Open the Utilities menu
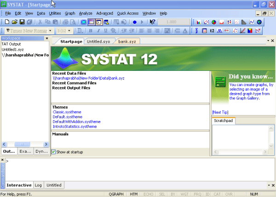 [55, 13]
